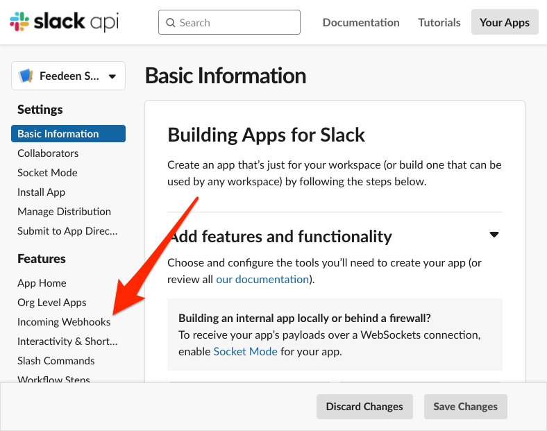Select Collaborators in the sidebar

[x=48, y=153]
